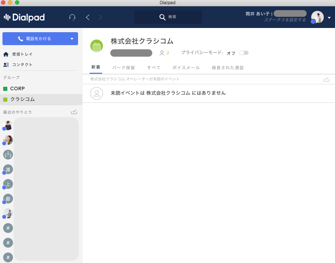
Task: Set status via ステータスを設定する
Action: click(285, 20)
